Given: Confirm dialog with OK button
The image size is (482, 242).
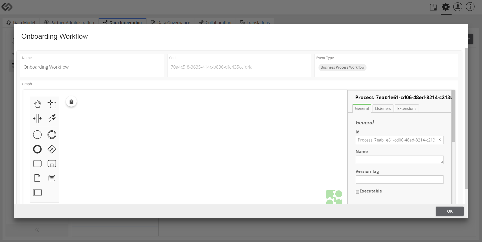Looking at the screenshot, I should (450, 211).
